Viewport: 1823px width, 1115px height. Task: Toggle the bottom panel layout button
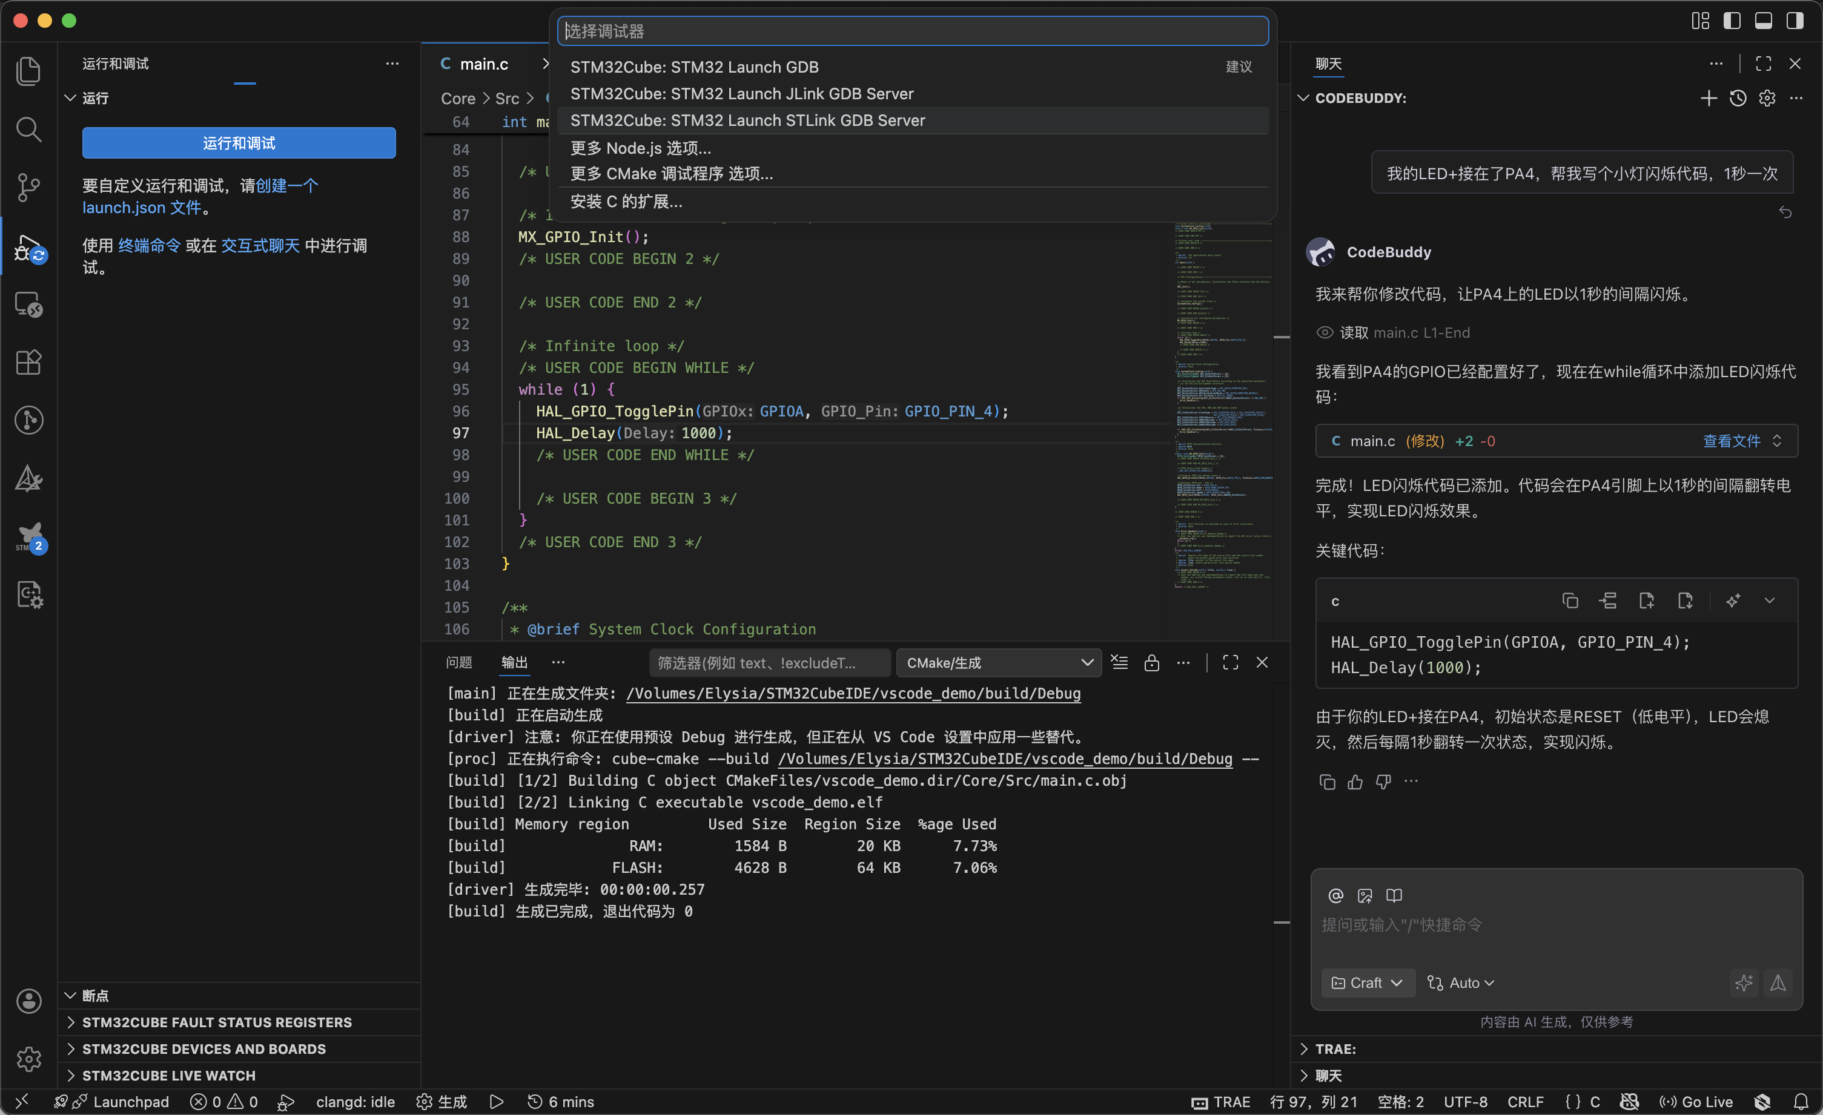pyautogui.click(x=1763, y=21)
